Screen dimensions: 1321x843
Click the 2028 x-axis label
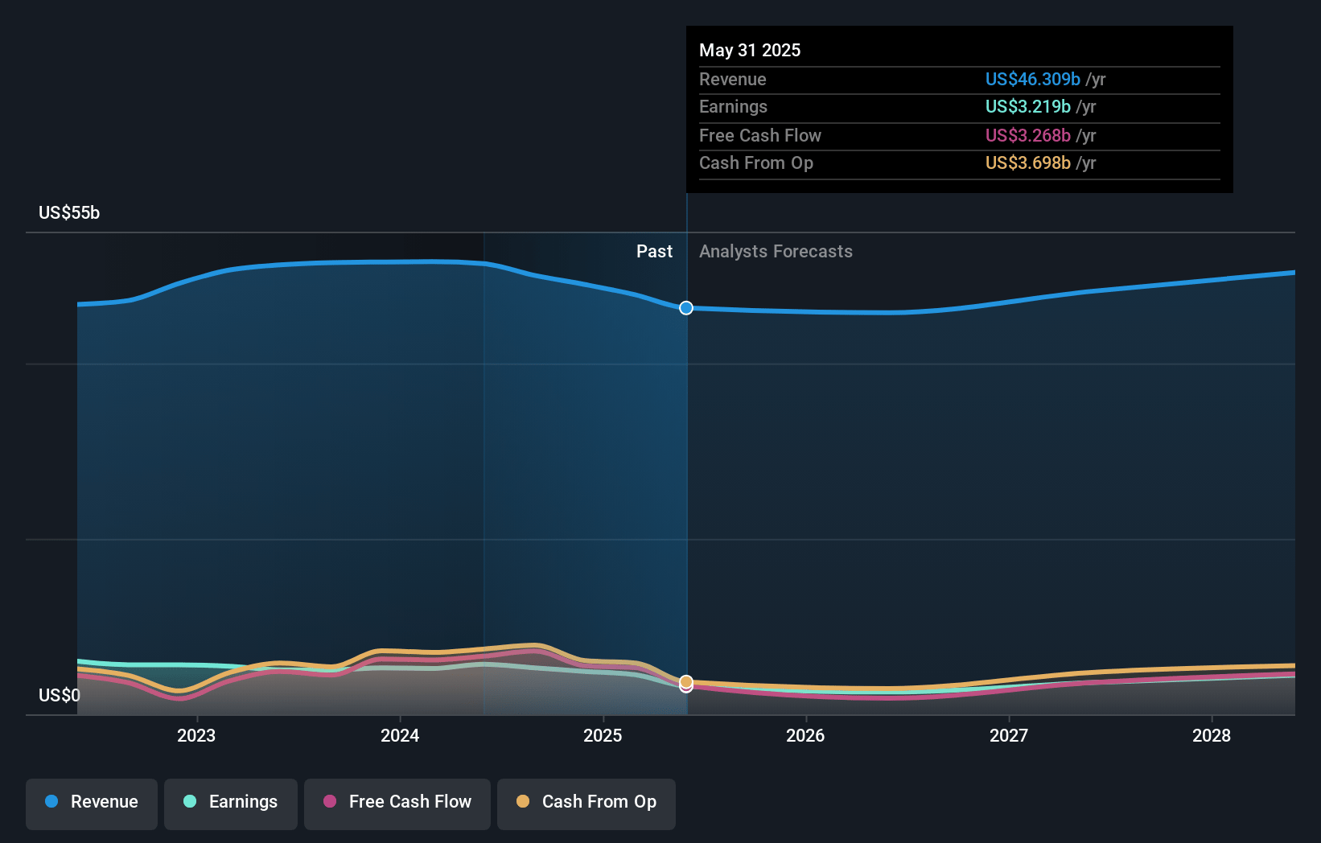(x=1212, y=736)
